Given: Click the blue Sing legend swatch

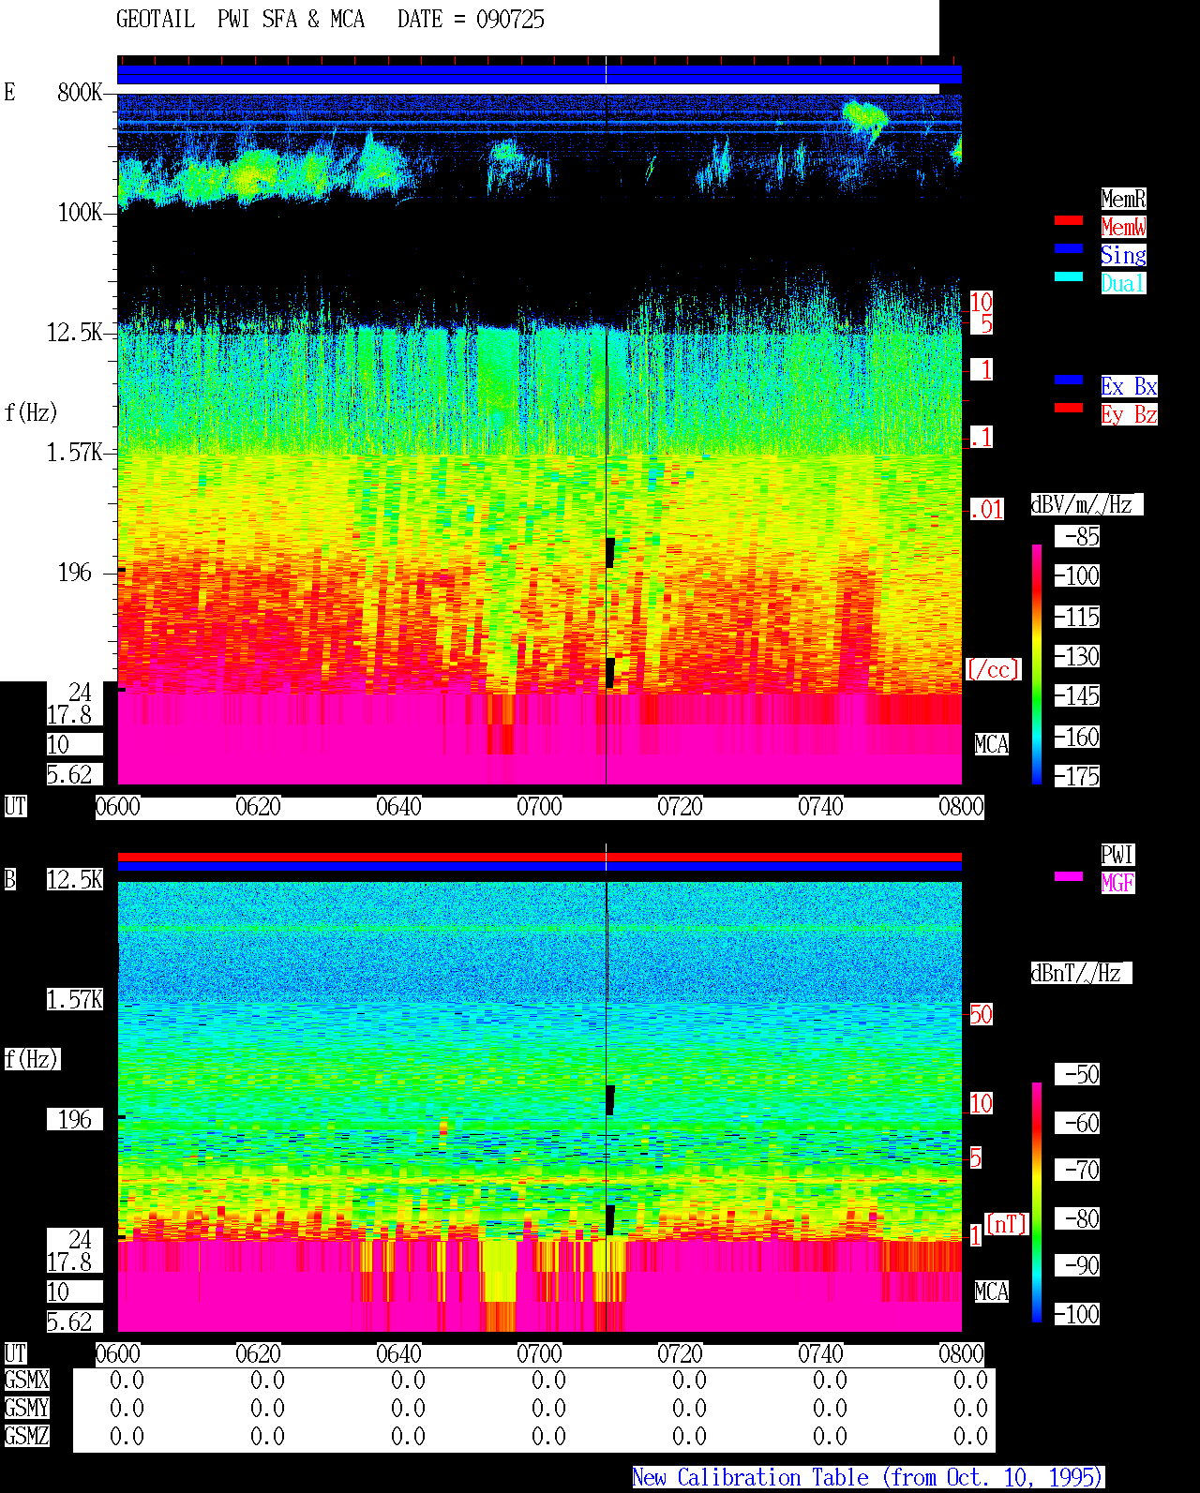Looking at the screenshot, I should coord(1069,248).
